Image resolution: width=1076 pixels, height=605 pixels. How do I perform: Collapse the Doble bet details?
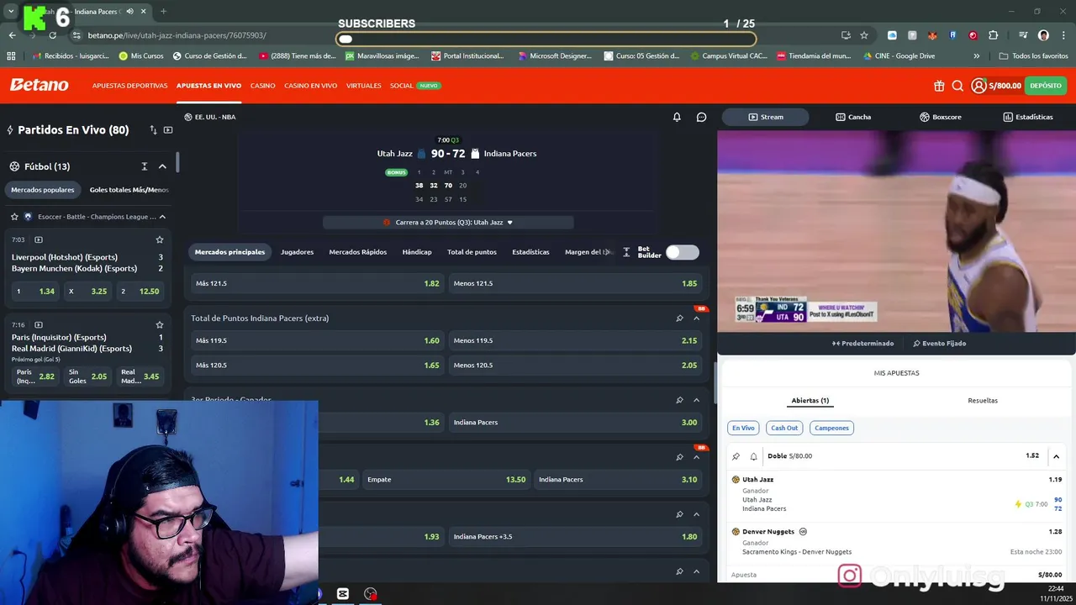tap(1056, 456)
